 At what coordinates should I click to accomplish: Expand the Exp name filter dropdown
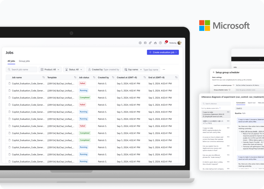141,69
